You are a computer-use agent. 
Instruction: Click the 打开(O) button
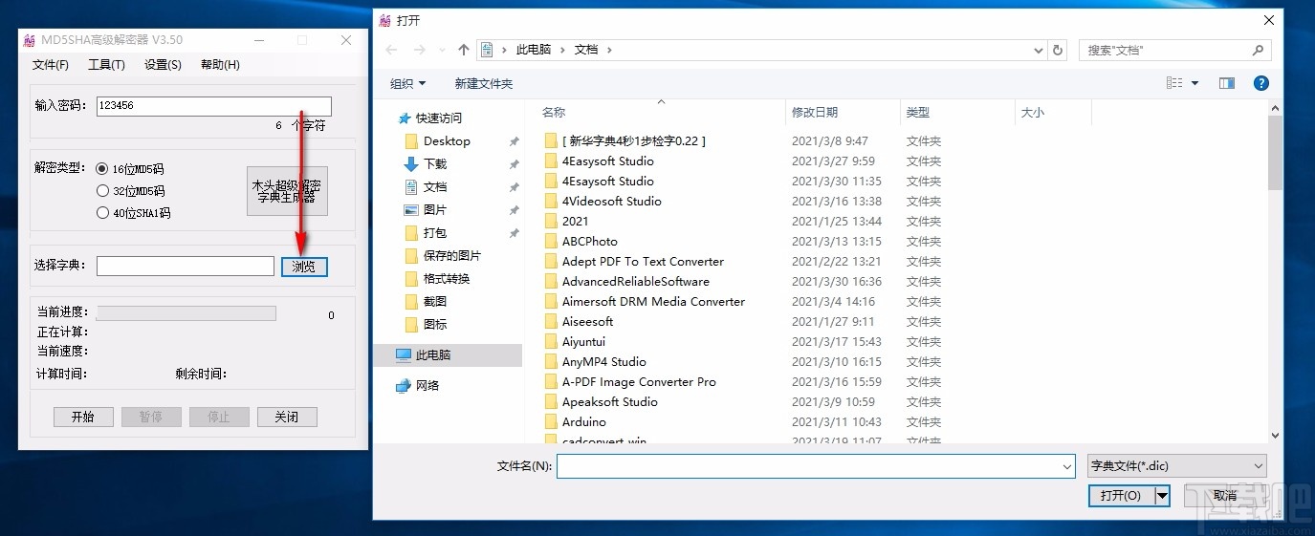1121,496
